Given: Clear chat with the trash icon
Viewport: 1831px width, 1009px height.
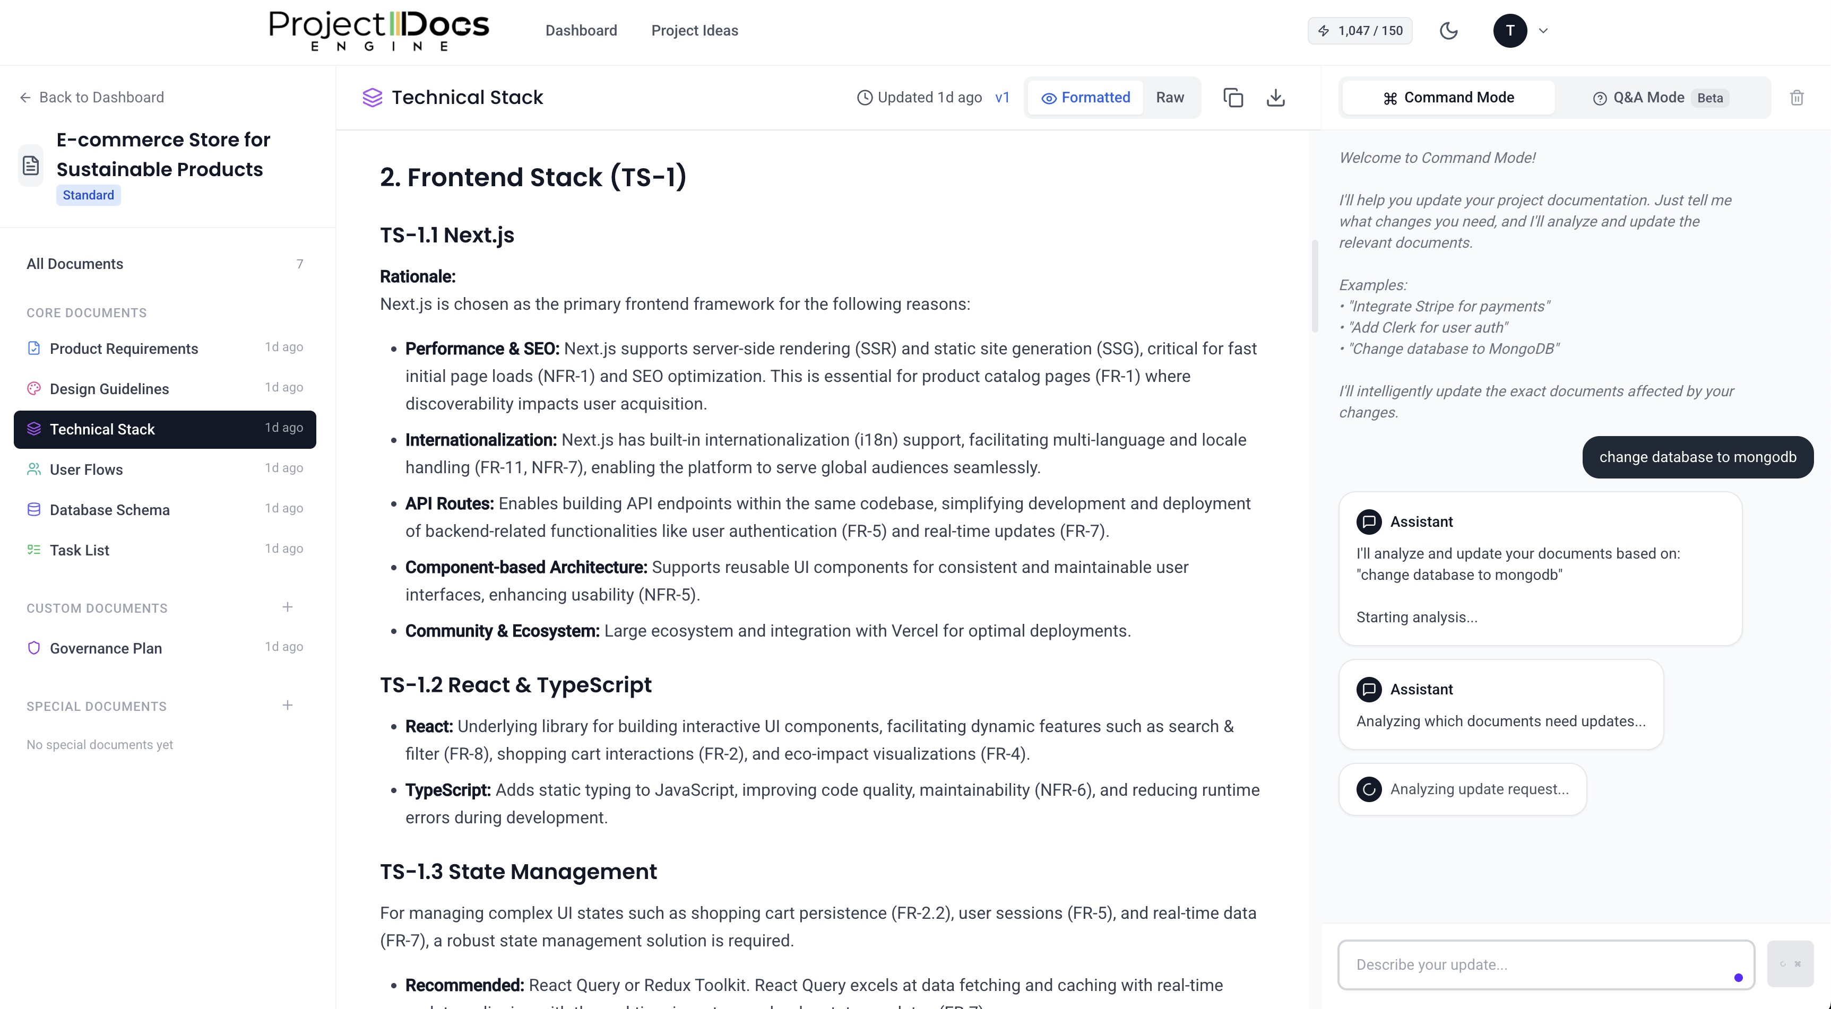Looking at the screenshot, I should pyautogui.click(x=1797, y=98).
